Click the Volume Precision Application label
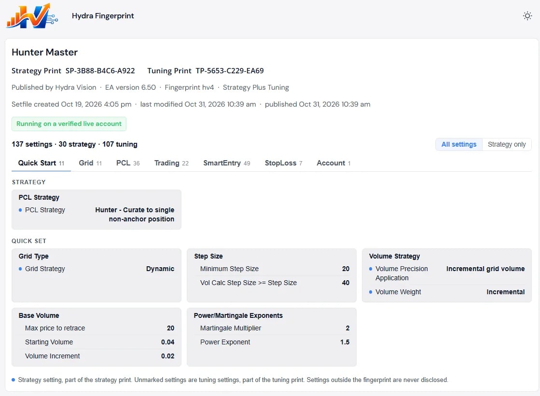The image size is (540, 396). pos(402,273)
